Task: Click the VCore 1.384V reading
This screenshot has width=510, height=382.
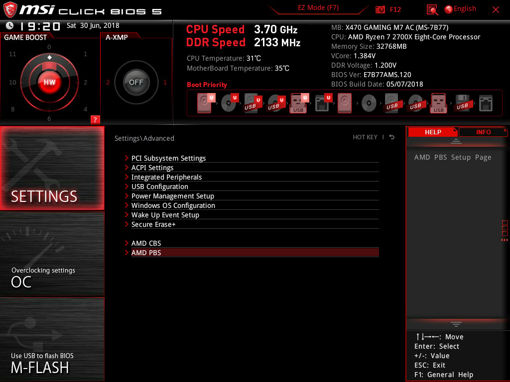Action: pyautogui.click(x=353, y=56)
